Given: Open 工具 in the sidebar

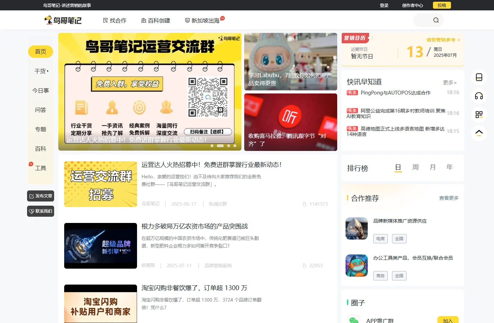Looking at the screenshot, I should click(x=41, y=168).
